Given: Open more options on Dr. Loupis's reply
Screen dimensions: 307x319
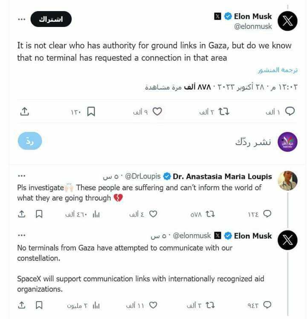Looking at the screenshot, I should tap(22, 176).
